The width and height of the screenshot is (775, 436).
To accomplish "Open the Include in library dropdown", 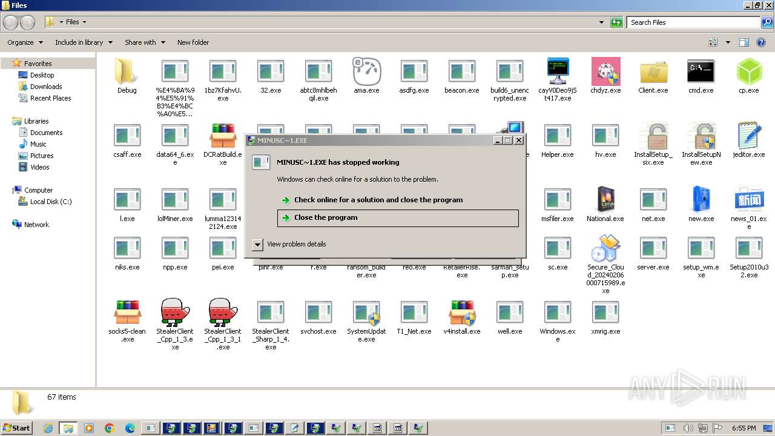I will (84, 42).
